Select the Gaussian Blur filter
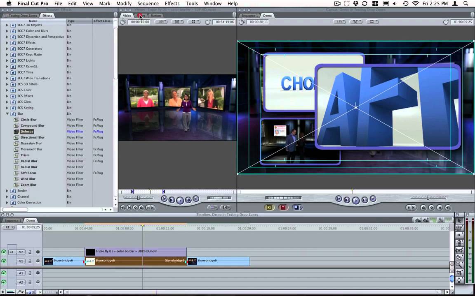The image size is (475, 296). 31,143
